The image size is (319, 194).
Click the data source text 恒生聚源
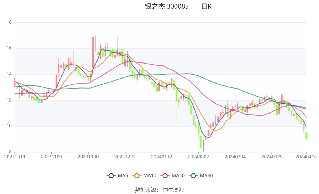point(173,190)
